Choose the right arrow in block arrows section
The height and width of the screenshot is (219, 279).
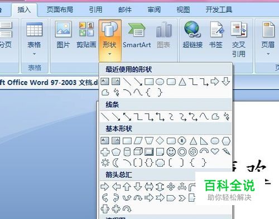[105, 187]
